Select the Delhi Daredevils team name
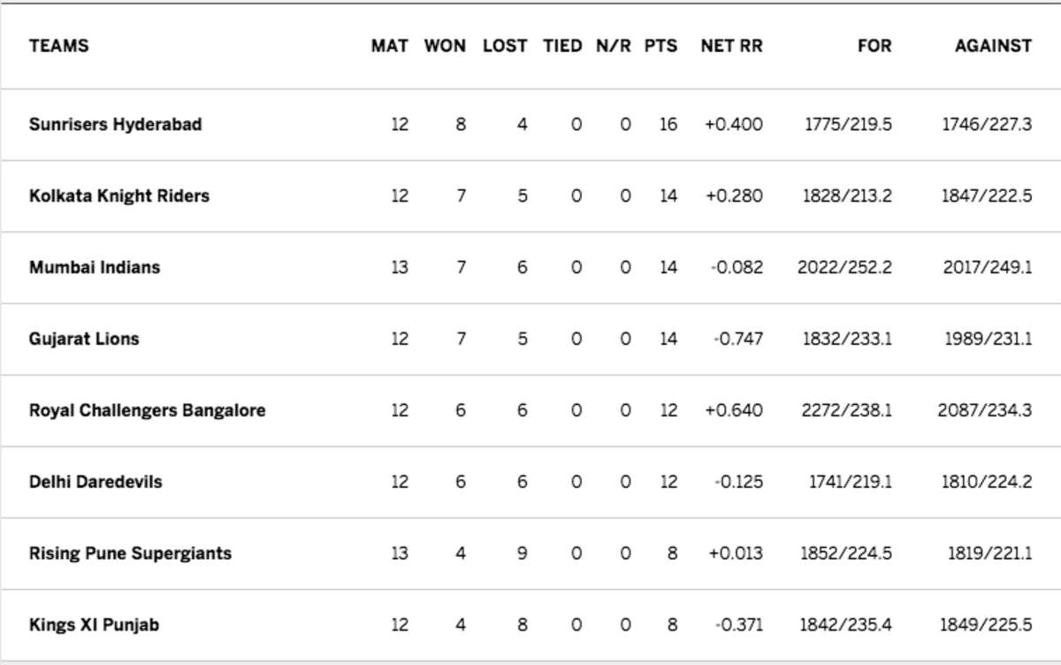Image resolution: width=1061 pixels, height=665 pixels. click(95, 482)
